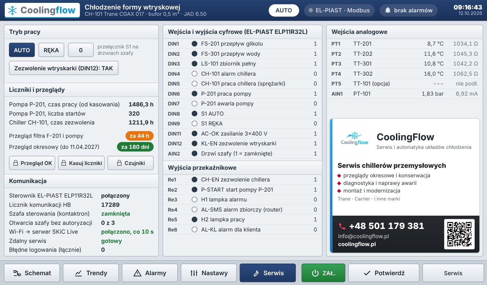487x285 pixels.
Task: Open the Alarmy tab
Action: [150, 273]
